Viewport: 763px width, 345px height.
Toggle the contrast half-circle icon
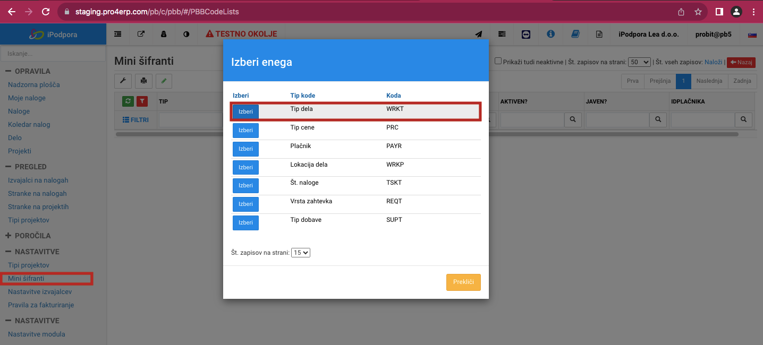(x=186, y=34)
